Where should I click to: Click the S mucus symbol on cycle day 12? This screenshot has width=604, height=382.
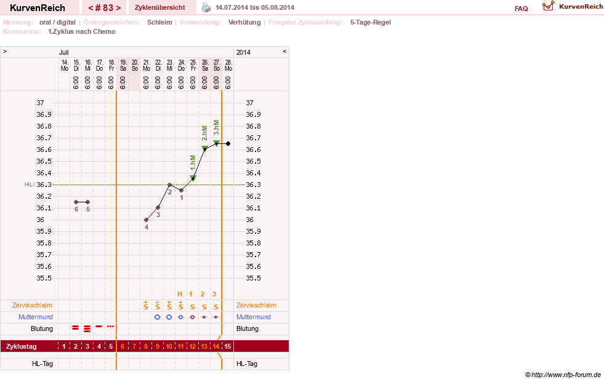coord(193,307)
